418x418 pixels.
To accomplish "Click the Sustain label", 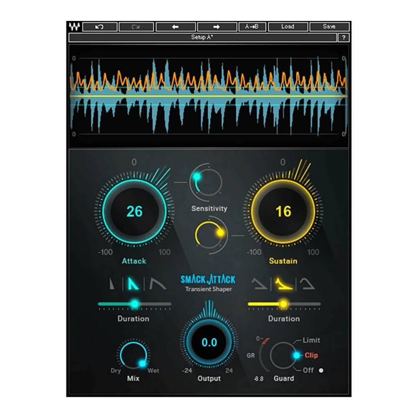I will pos(283,261).
